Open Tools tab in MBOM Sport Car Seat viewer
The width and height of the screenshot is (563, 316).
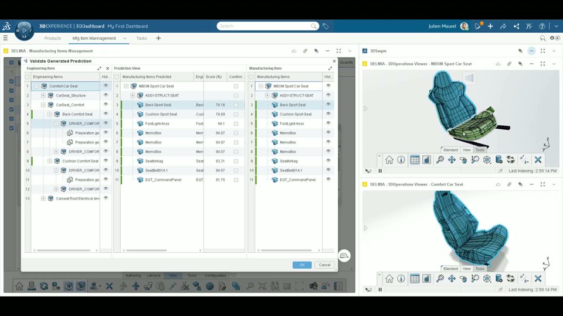tap(480, 150)
